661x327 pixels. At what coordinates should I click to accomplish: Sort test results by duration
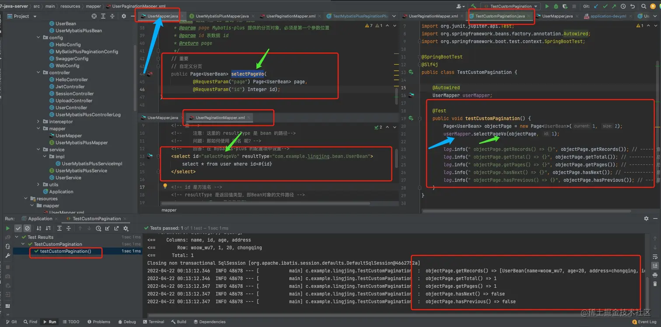pyautogui.click(x=48, y=228)
